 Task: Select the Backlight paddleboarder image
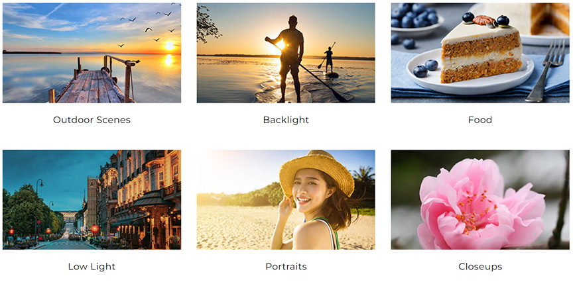click(x=286, y=53)
